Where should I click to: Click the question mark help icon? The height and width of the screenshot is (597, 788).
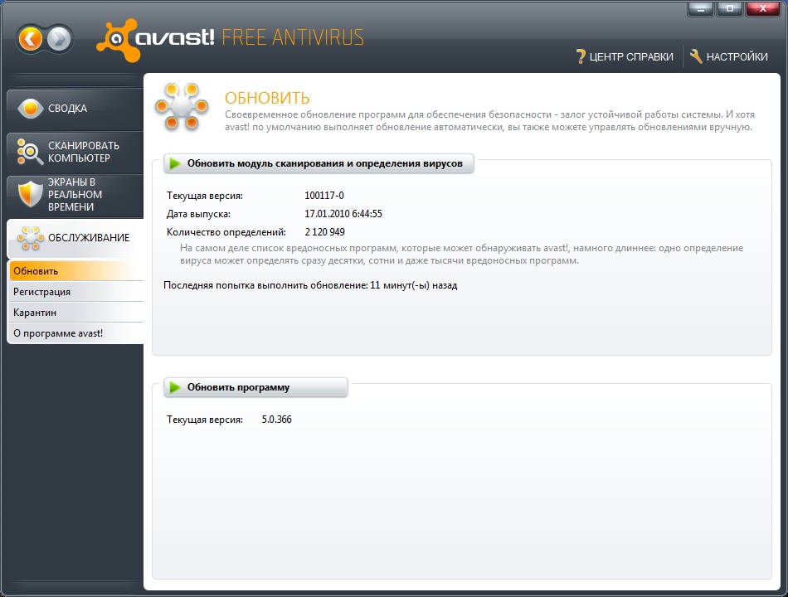coord(581,56)
